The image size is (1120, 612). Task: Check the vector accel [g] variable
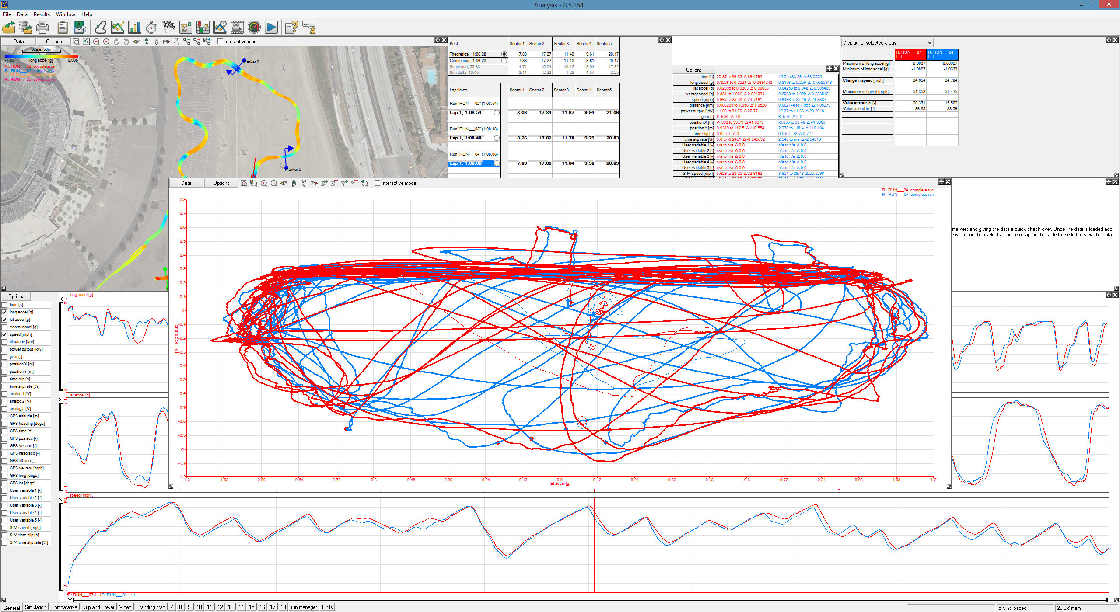[x=5, y=327]
